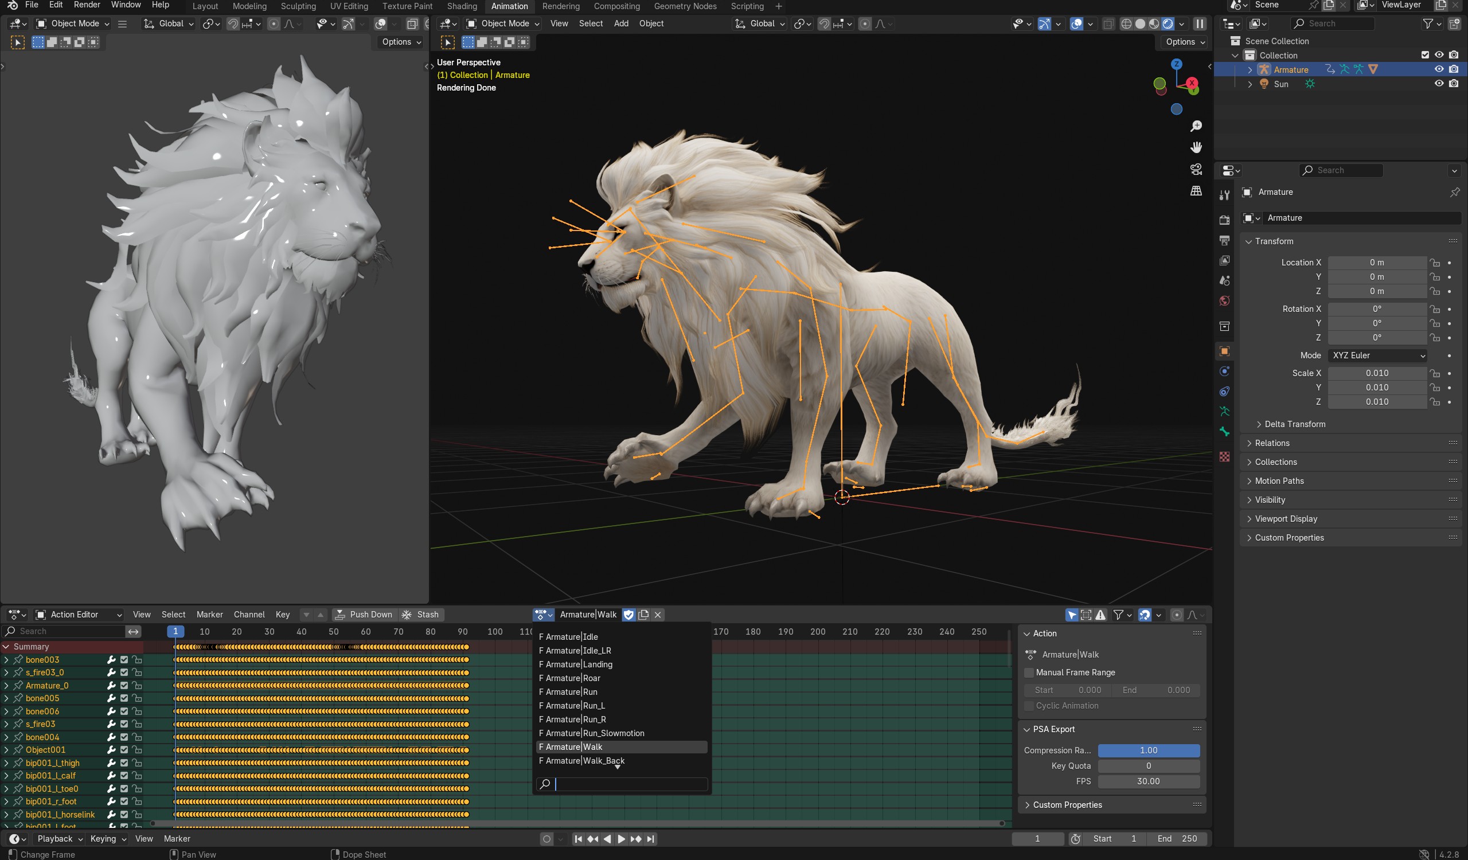Open the Bone properties tab icon
This screenshot has height=860, width=1468.
point(1224,432)
